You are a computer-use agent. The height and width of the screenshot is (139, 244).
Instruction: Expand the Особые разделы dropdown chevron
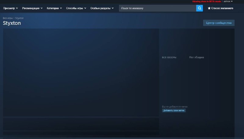(113, 8)
